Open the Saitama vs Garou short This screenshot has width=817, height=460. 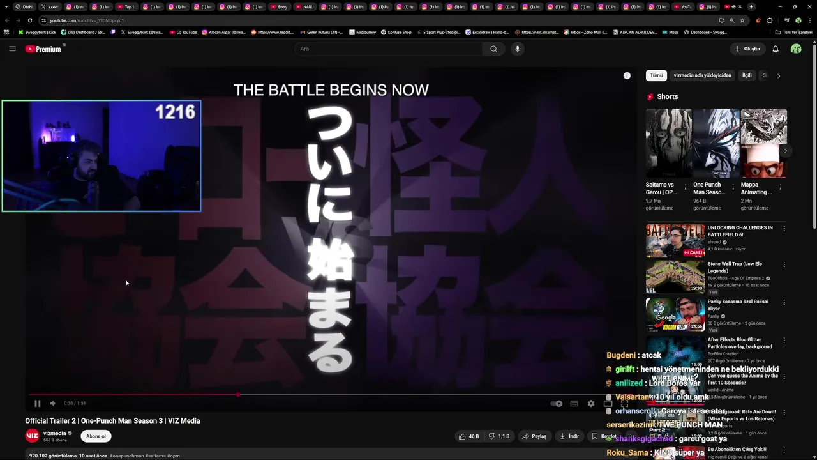[668, 143]
